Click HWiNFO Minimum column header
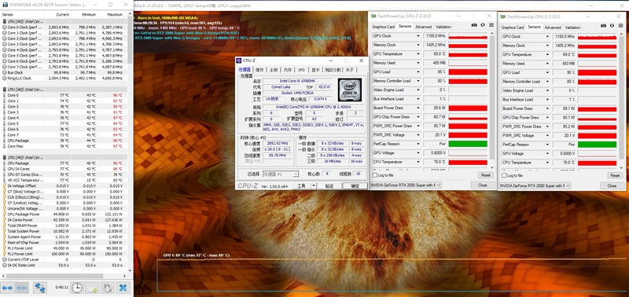 (85, 14)
